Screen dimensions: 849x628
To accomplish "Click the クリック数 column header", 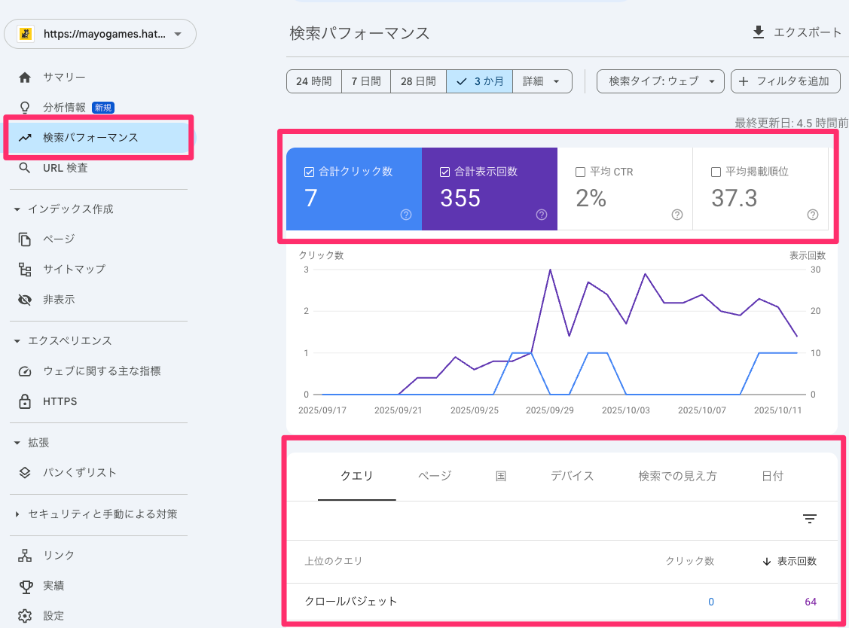I will (x=690, y=562).
